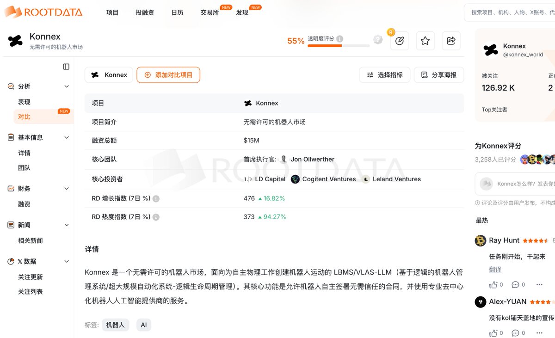Click the search input field

pyautogui.click(x=511, y=12)
